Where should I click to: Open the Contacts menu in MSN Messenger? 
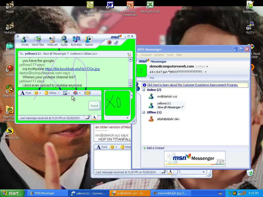point(146,55)
